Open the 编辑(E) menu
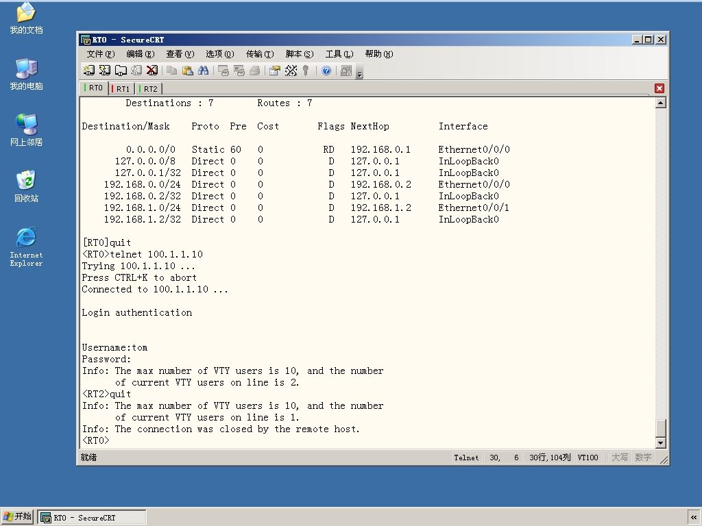 point(140,54)
